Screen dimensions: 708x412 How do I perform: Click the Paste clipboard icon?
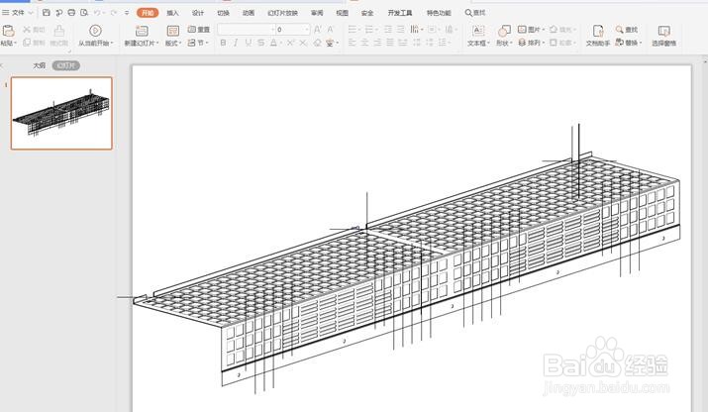tap(8, 31)
